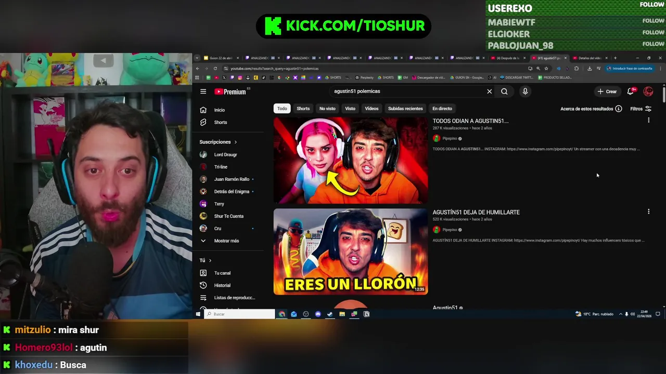Image resolution: width=666 pixels, height=374 pixels.
Task: Click the magnifying glass search button
Action: [x=504, y=91]
